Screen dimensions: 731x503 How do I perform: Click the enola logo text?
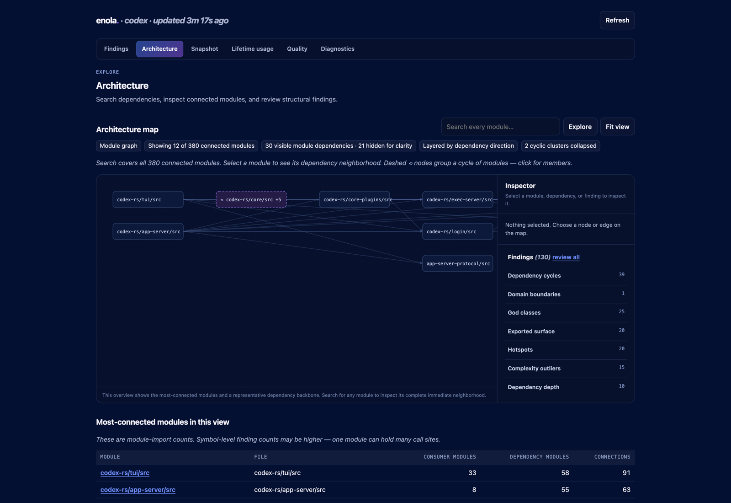pos(107,21)
